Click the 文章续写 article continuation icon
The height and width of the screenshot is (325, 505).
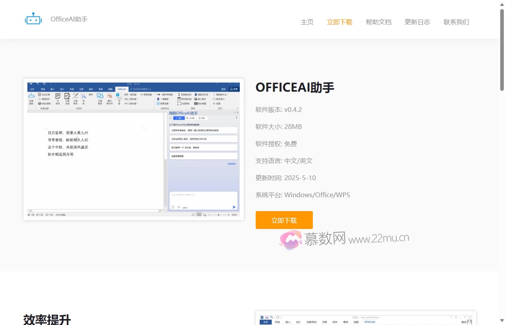click(x=76, y=98)
